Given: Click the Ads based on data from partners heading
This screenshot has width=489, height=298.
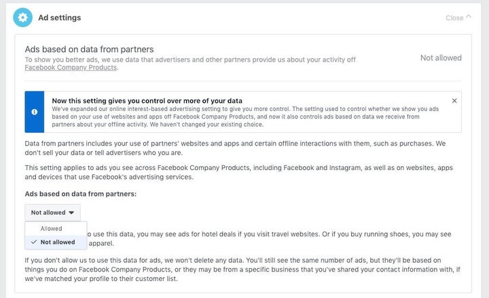Looking at the screenshot, I should pyautogui.click(x=89, y=49).
